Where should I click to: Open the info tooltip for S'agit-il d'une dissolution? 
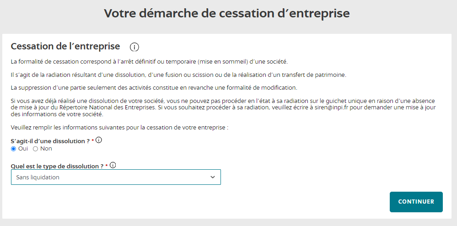(x=98, y=140)
